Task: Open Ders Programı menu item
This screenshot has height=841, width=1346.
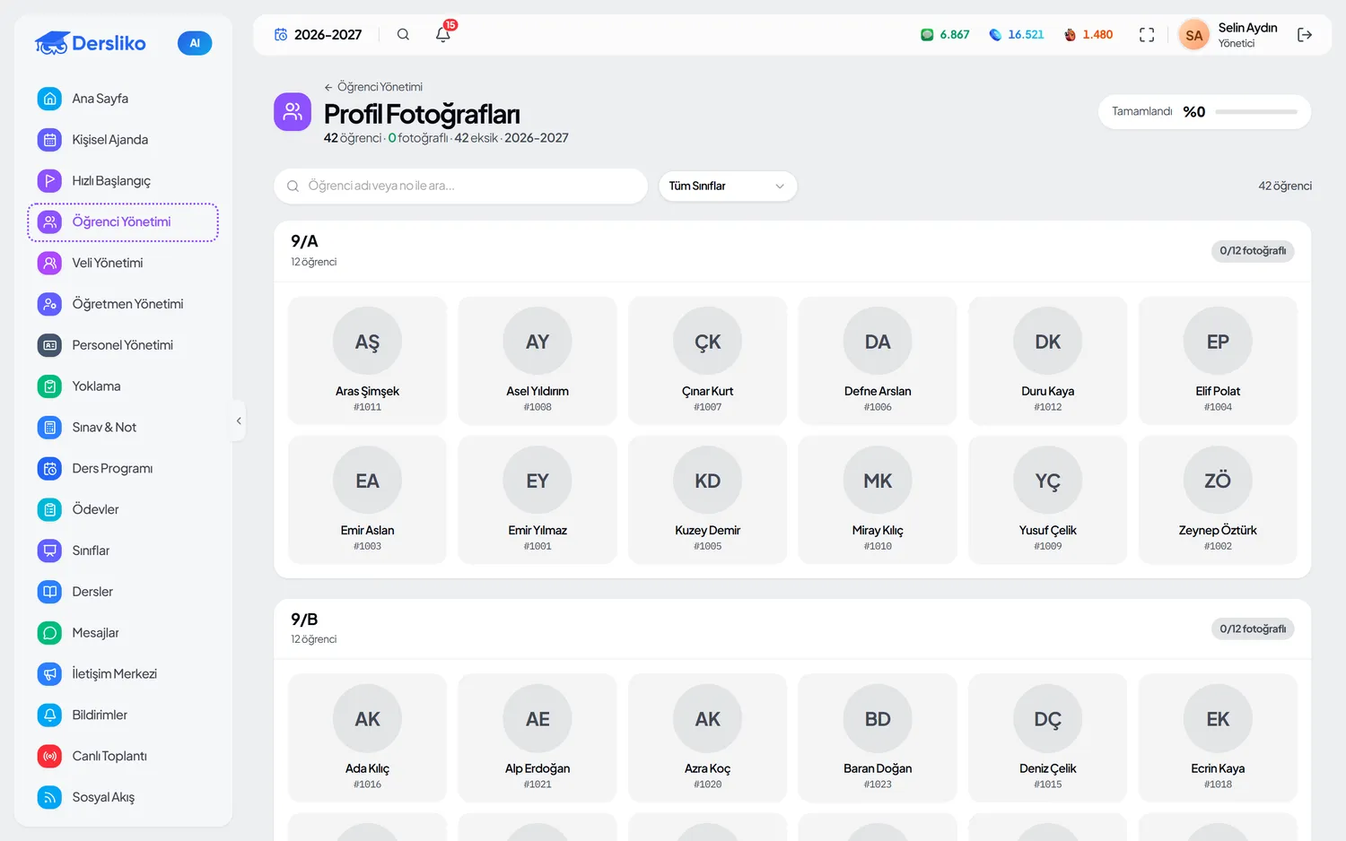Action: click(123, 469)
